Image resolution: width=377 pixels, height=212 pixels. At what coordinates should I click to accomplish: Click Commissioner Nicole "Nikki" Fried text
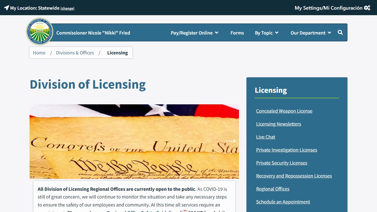tap(93, 33)
